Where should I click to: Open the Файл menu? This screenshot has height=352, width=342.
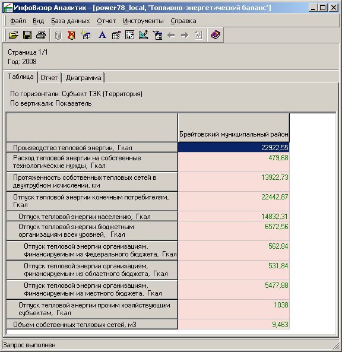click(18, 21)
